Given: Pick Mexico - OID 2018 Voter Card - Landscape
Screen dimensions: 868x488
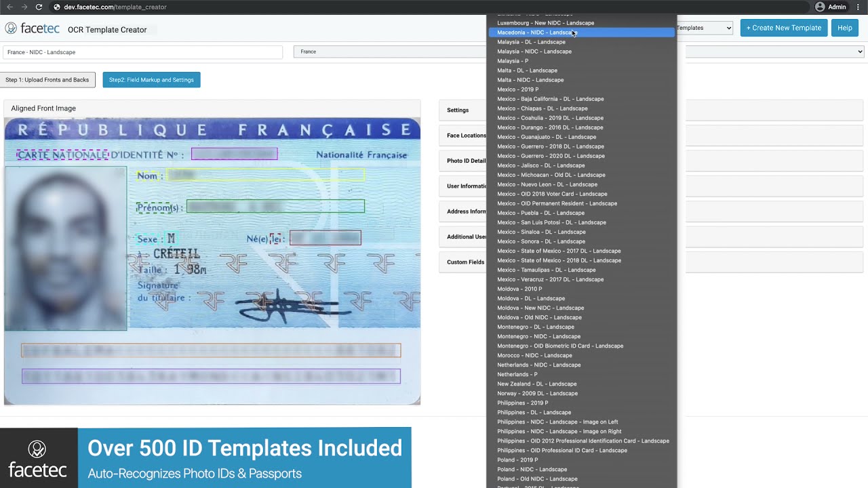Looking at the screenshot, I should coord(582,194).
